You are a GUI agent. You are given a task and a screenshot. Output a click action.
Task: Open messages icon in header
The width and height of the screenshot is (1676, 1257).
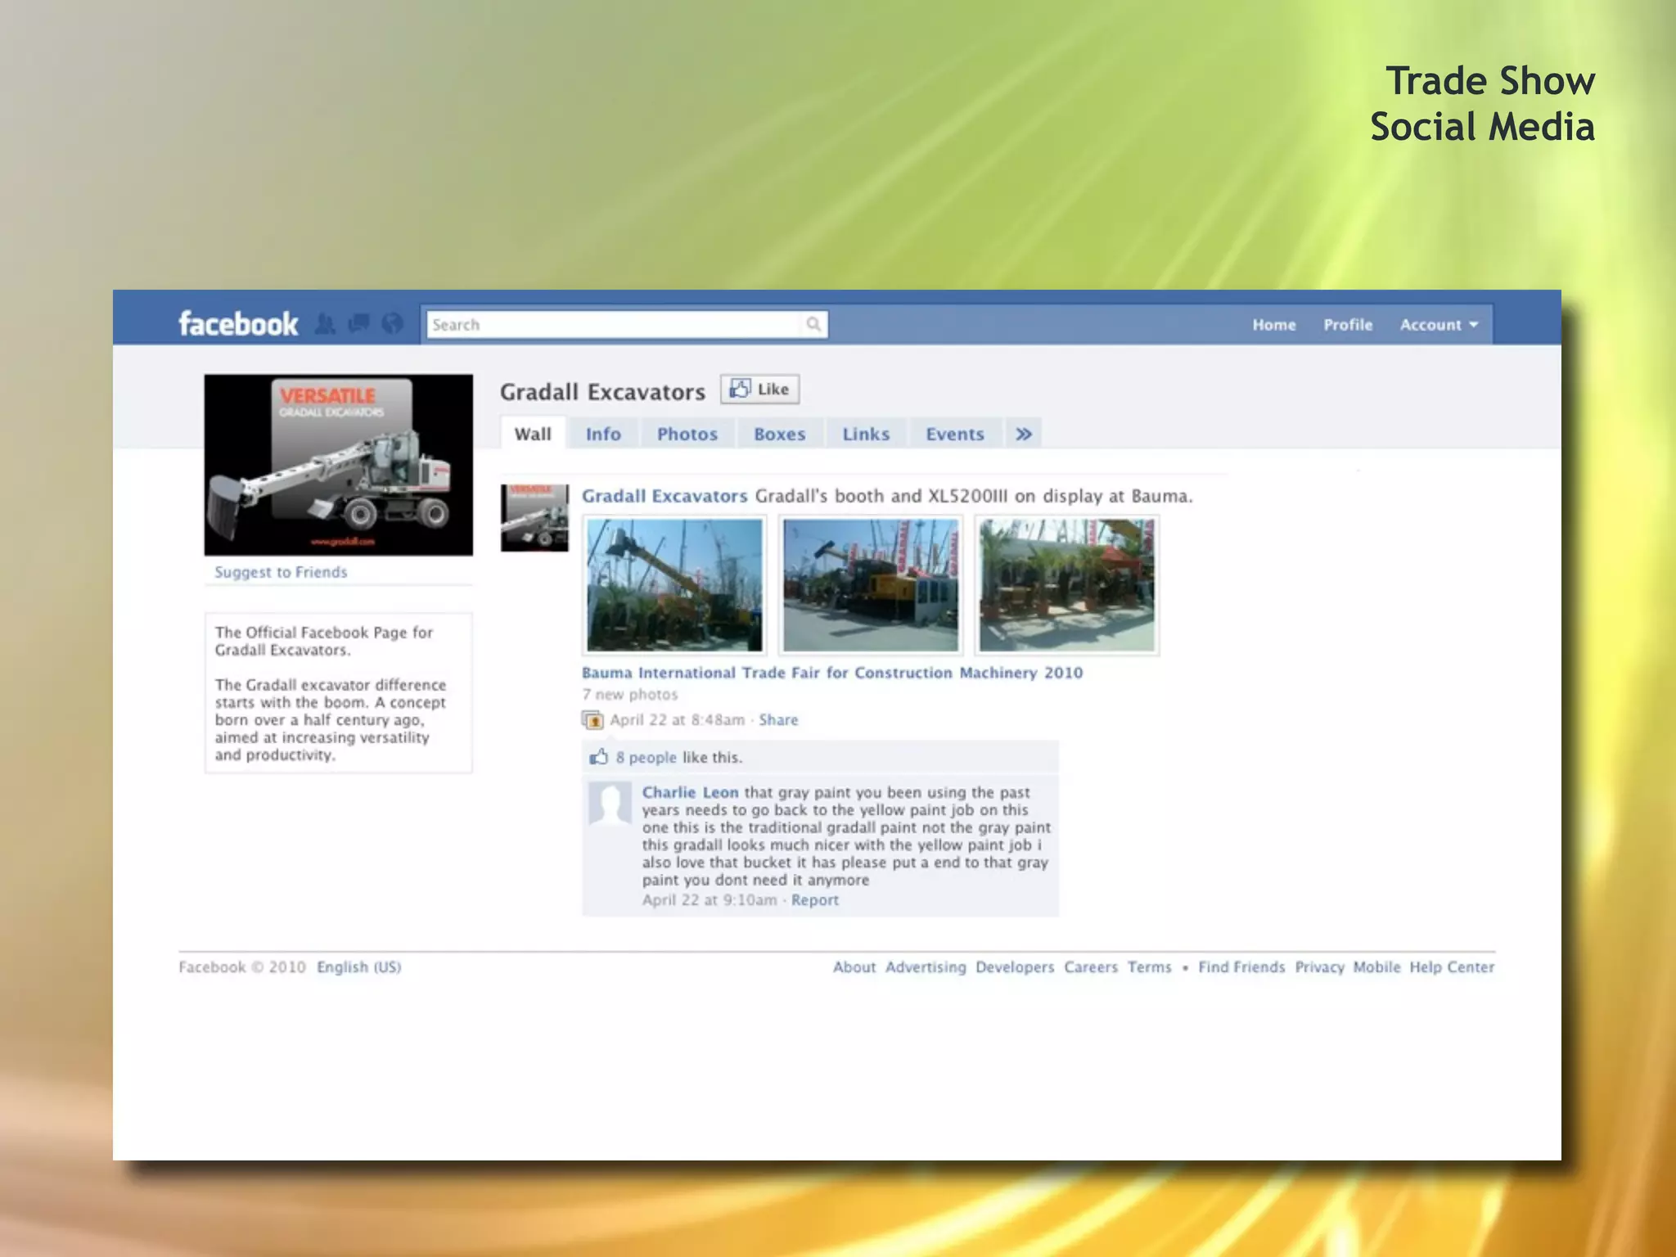[x=358, y=324]
